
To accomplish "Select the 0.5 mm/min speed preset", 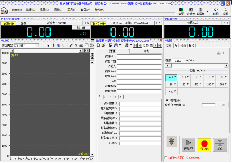I will [x=184, y=77].
